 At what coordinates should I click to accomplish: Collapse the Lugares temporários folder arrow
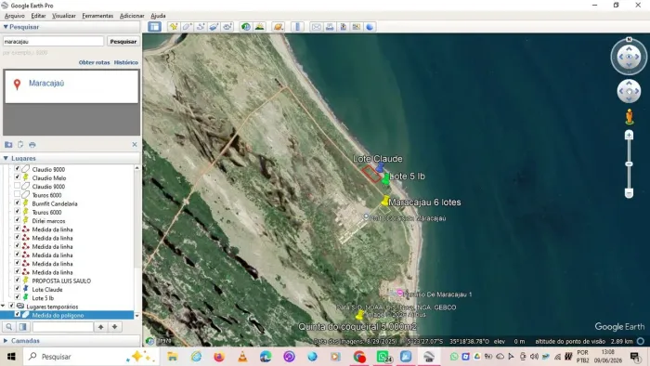4,307
